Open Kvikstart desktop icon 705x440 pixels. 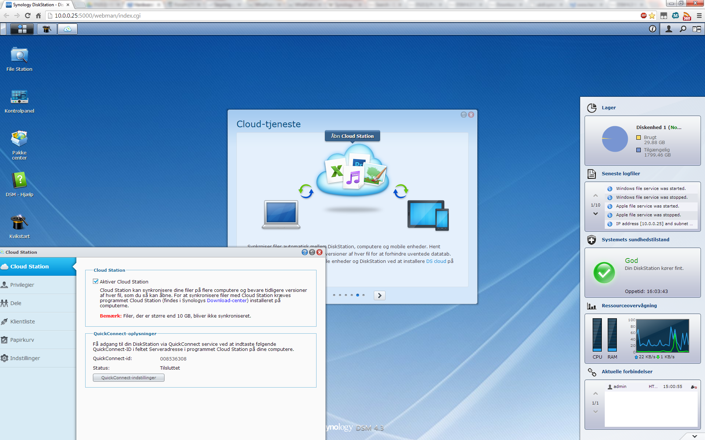tap(19, 226)
